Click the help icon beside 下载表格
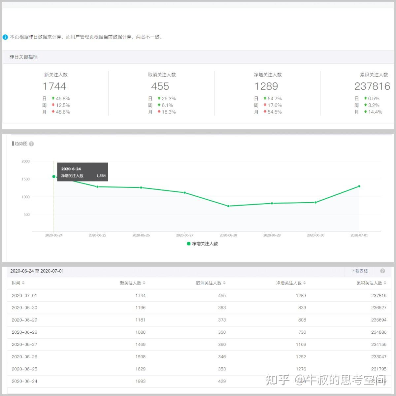Image resolution: width=396 pixels, height=396 pixels. click(x=382, y=271)
